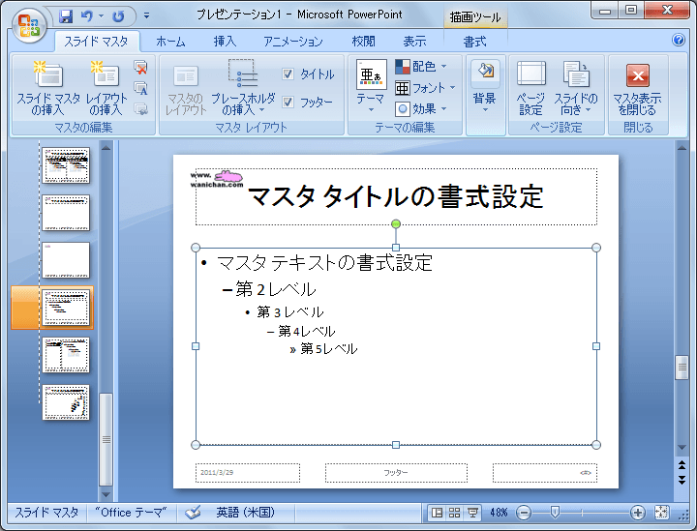The height and width of the screenshot is (531, 697).
Task: Switch to the アニメーション tab
Action: (x=293, y=42)
